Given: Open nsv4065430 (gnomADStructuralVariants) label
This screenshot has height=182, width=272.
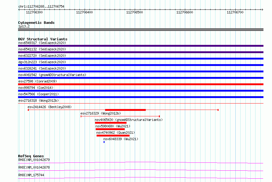Looking at the screenshot, I should [129, 120].
